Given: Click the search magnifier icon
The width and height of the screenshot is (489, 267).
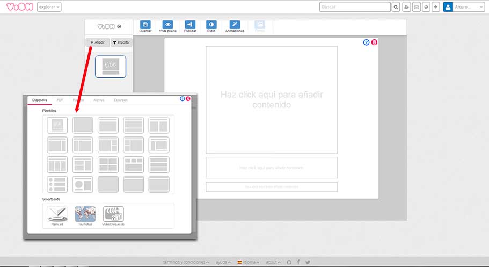Looking at the screenshot, I should [396, 7].
